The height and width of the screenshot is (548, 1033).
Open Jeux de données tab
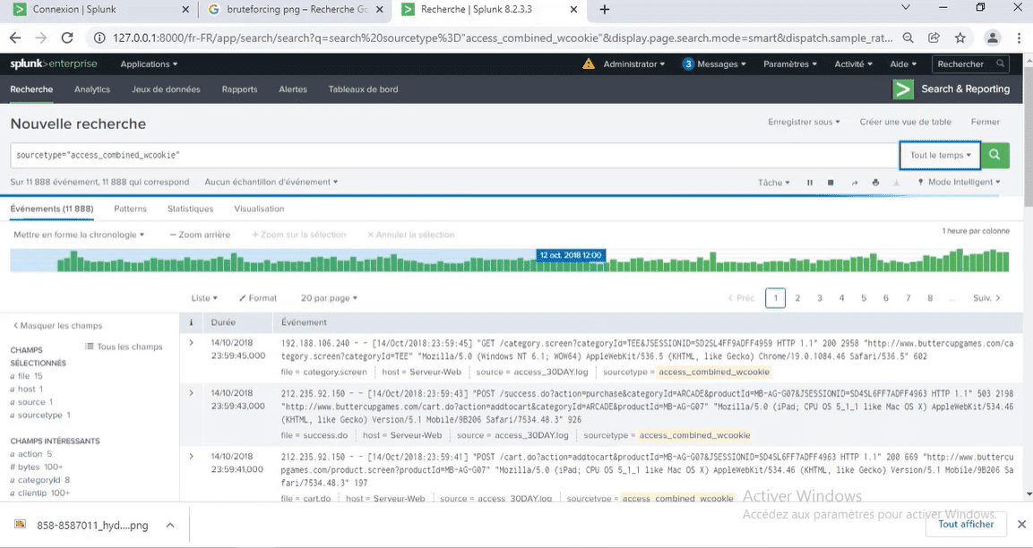pos(166,89)
